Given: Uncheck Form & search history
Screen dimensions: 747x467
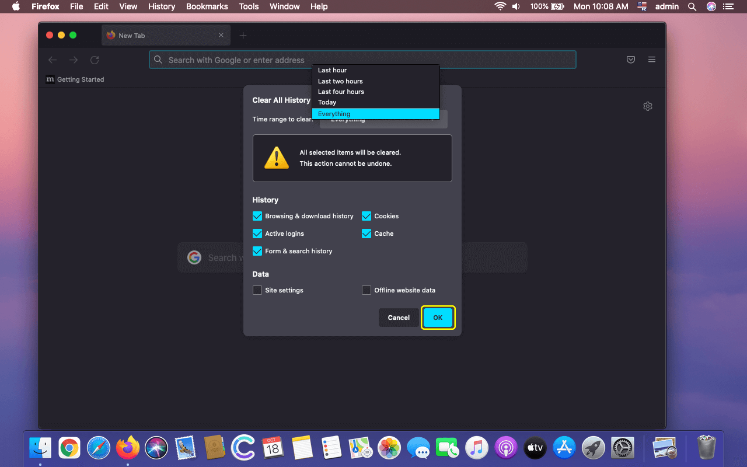Looking at the screenshot, I should point(257,251).
